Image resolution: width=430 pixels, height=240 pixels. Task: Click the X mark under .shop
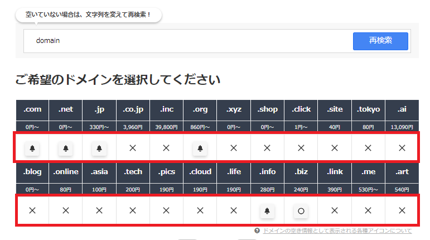click(267, 148)
